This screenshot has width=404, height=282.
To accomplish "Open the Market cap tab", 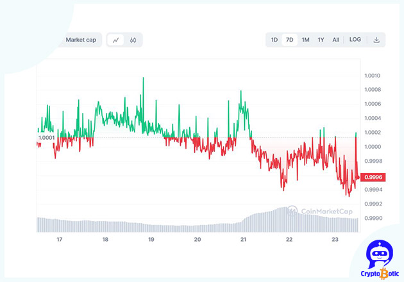I will (81, 40).
